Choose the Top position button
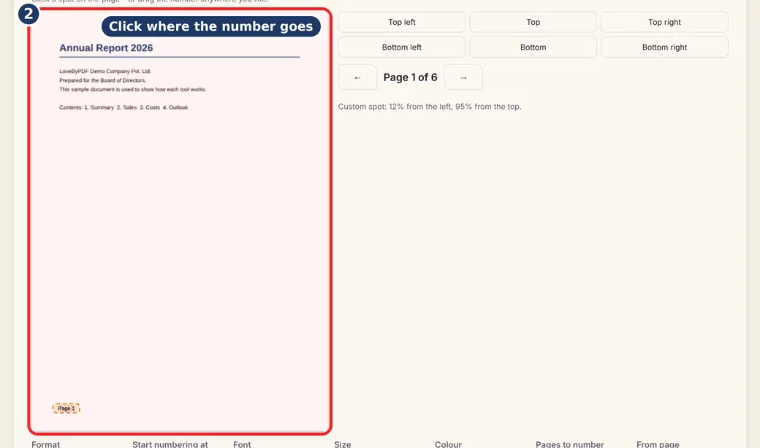 (x=533, y=22)
